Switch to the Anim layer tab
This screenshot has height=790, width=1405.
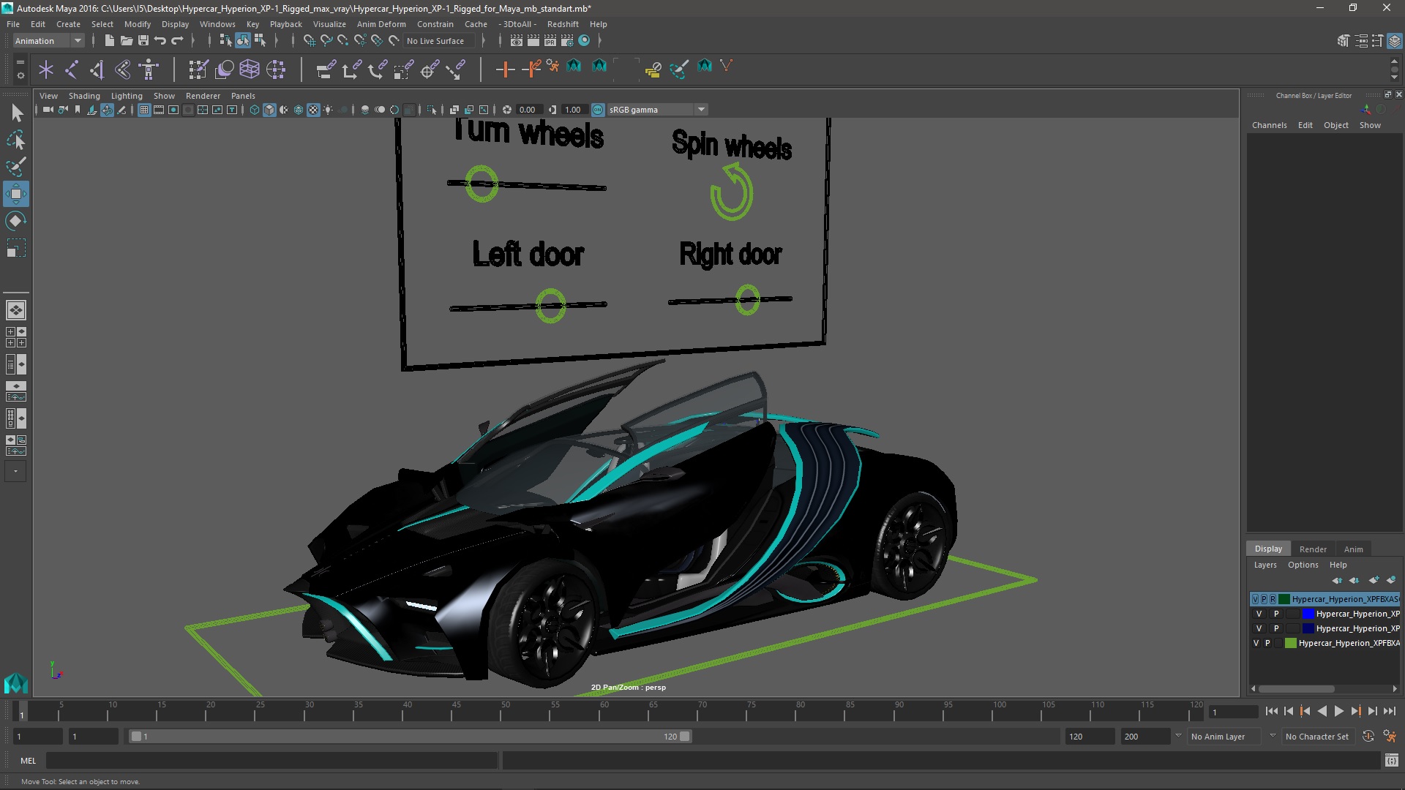(1353, 549)
